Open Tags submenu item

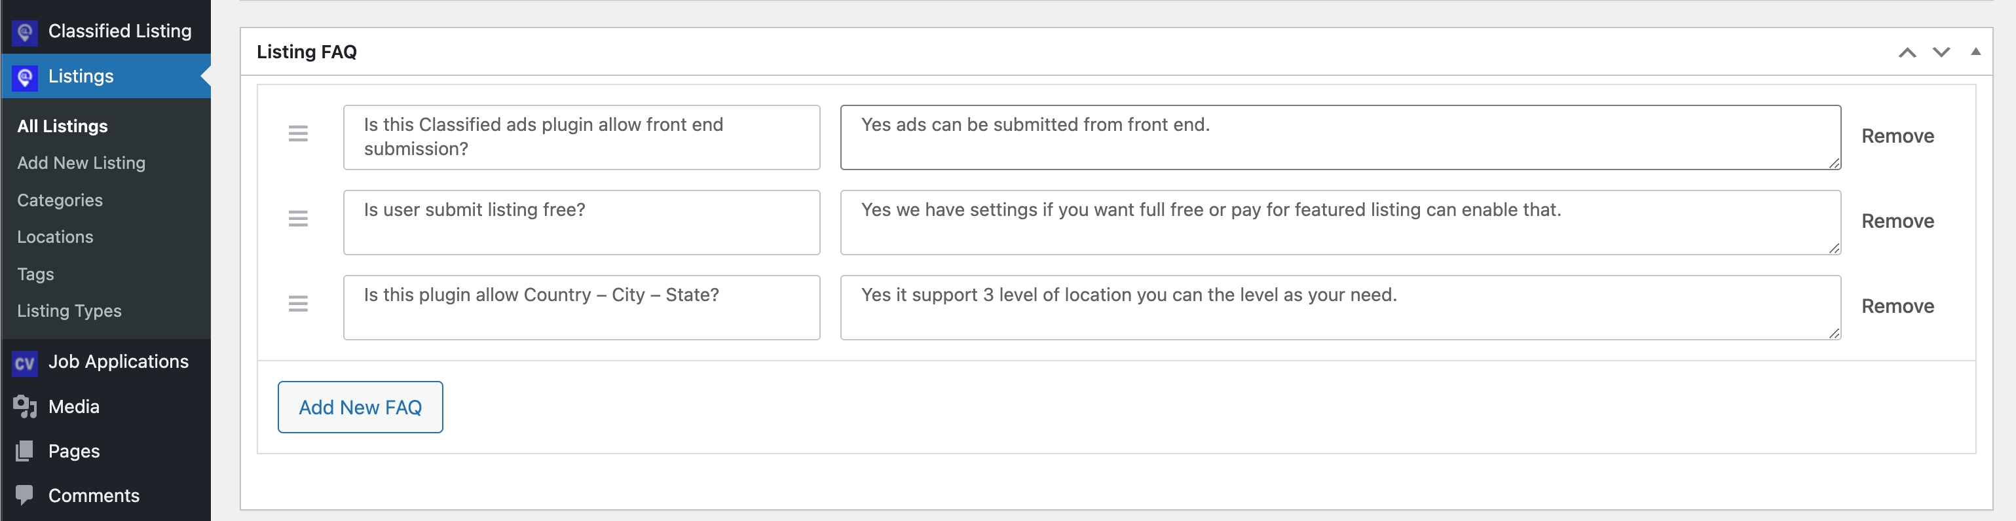(x=36, y=275)
